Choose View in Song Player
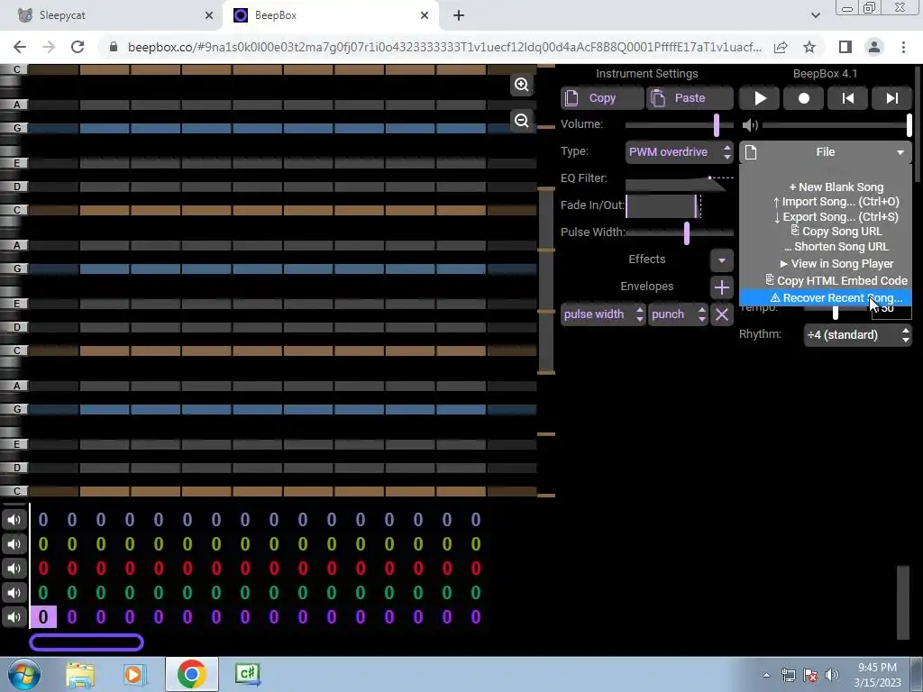Viewport: 923px width, 692px height. click(x=826, y=264)
